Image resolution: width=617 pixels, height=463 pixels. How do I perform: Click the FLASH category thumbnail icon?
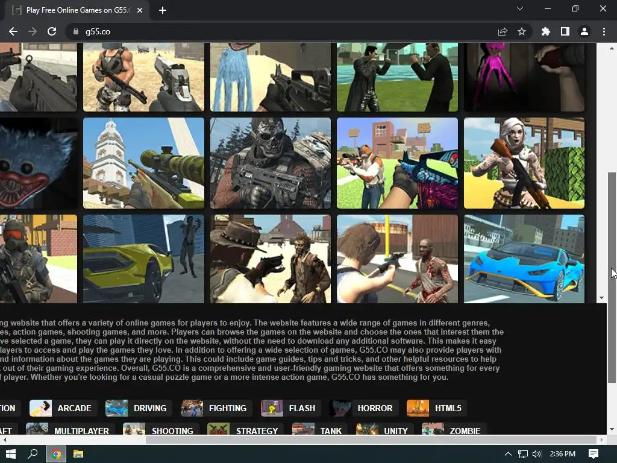272,408
